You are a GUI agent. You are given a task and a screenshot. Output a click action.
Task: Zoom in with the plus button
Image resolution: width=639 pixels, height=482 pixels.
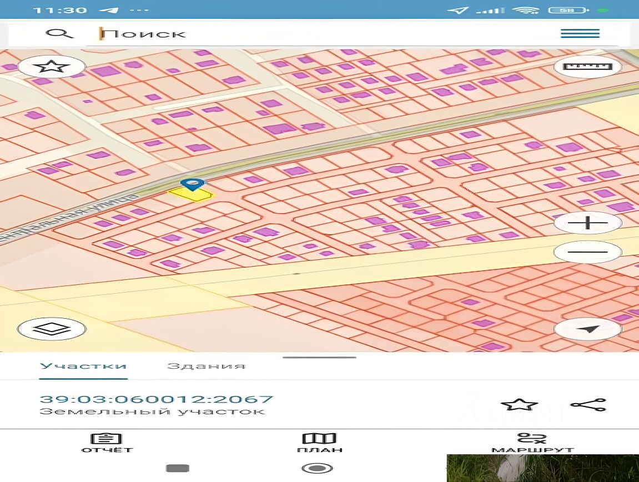tap(587, 223)
